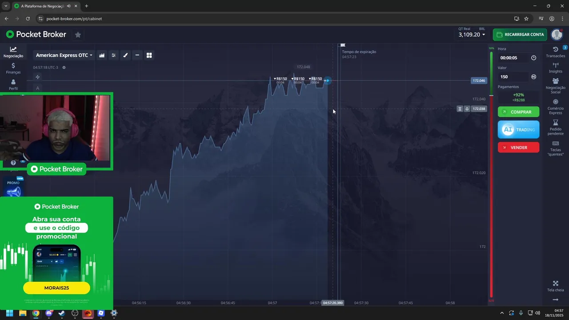Open Steam from the taskbar

coord(62,313)
